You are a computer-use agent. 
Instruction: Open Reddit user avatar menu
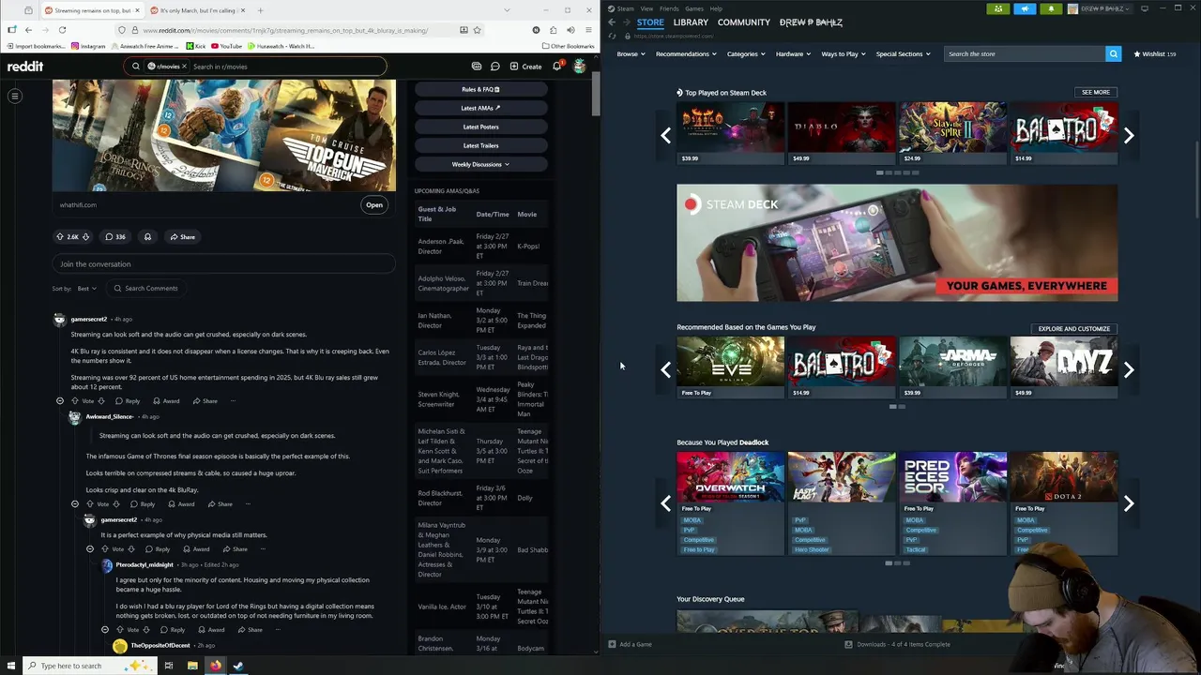click(579, 67)
